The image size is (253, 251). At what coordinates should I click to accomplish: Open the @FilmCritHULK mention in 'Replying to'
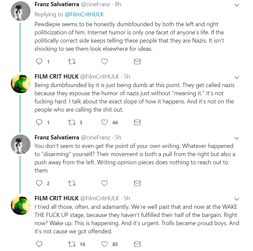(84, 14)
